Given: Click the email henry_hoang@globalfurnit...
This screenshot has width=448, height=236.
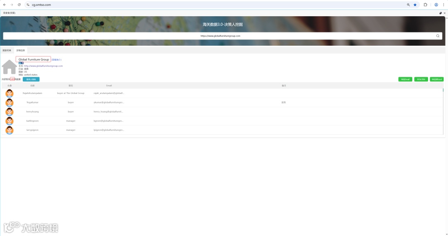Looking at the screenshot, I should pyautogui.click(x=108, y=112).
